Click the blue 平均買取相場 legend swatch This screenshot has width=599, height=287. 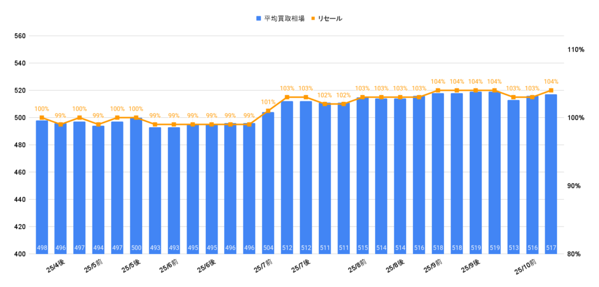(x=259, y=19)
